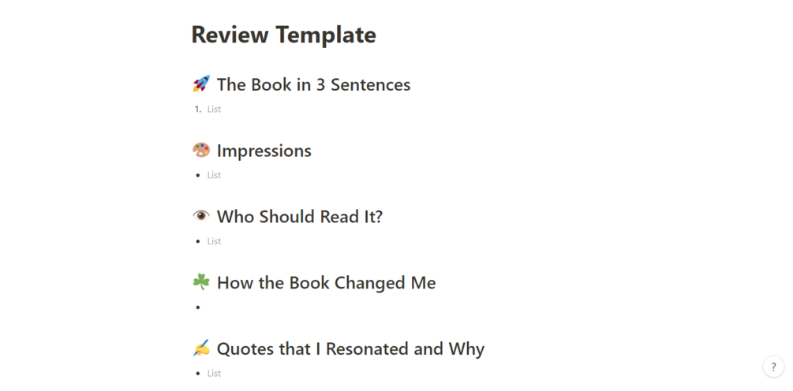Click the eye emoji icon
This screenshot has height=391, width=793.
[x=201, y=216]
